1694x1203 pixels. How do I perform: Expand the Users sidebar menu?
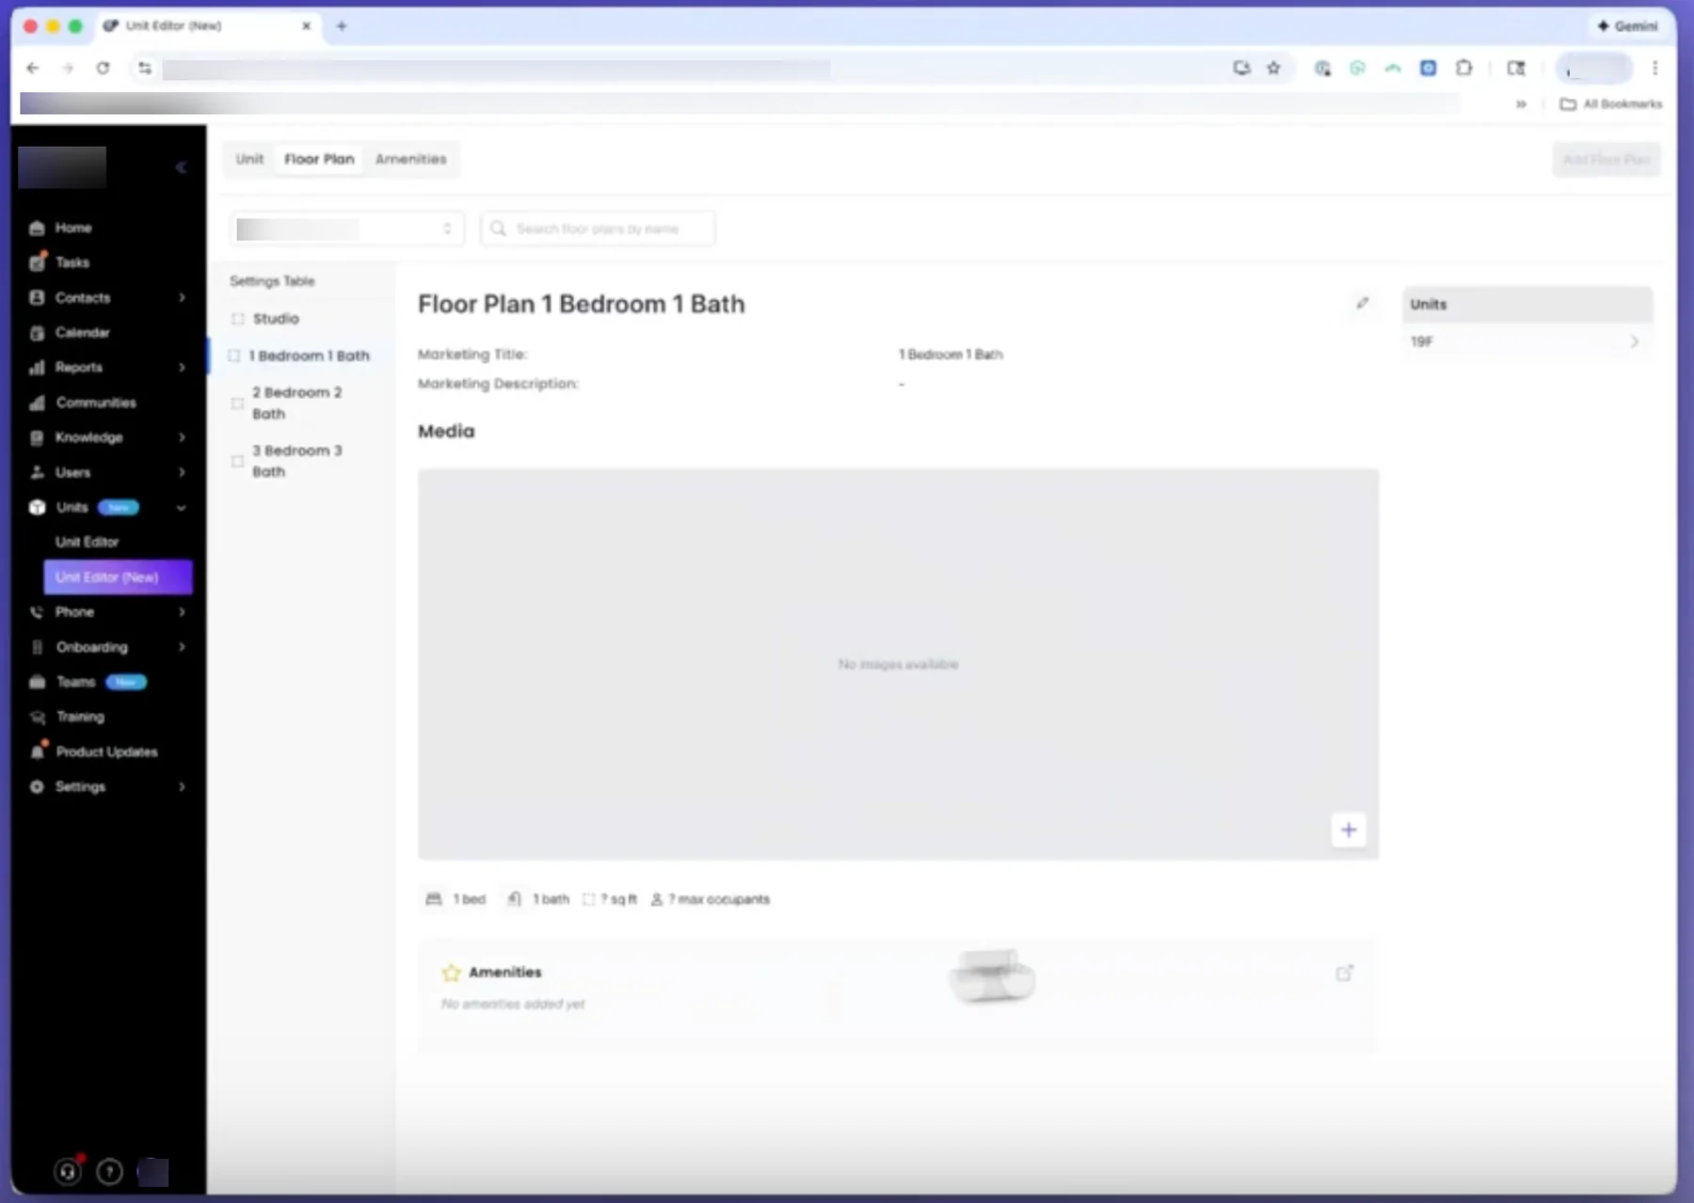point(182,472)
